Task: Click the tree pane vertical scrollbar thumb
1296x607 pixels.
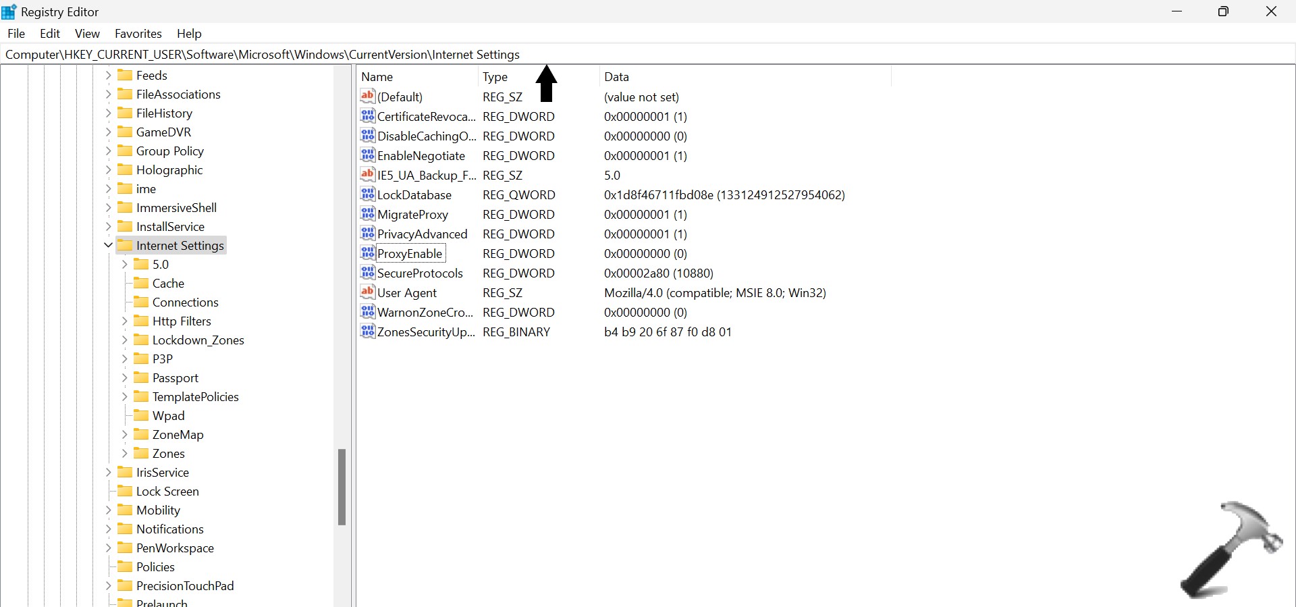Action: (342, 486)
